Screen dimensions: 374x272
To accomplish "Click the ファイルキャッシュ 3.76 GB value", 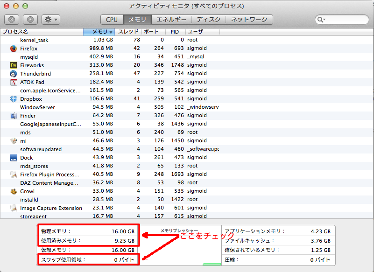I will pos(321,241).
